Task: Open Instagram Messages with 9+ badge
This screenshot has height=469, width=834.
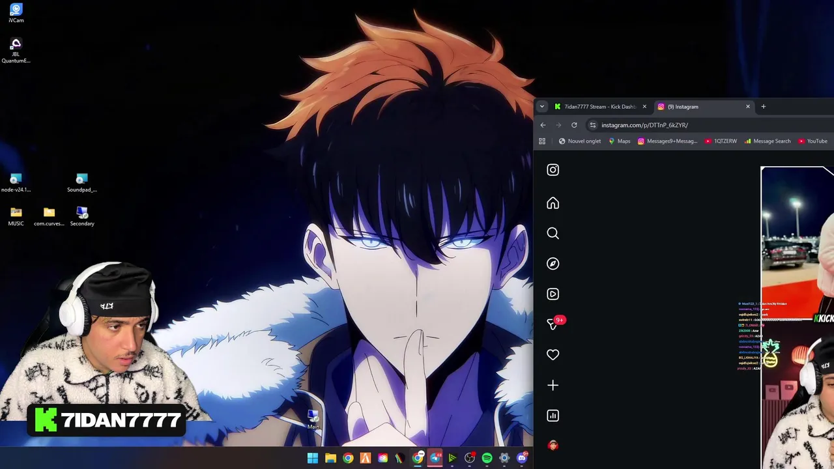Action: point(554,323)
